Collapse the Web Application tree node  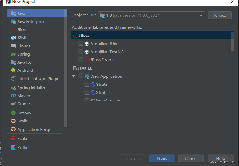74,76
